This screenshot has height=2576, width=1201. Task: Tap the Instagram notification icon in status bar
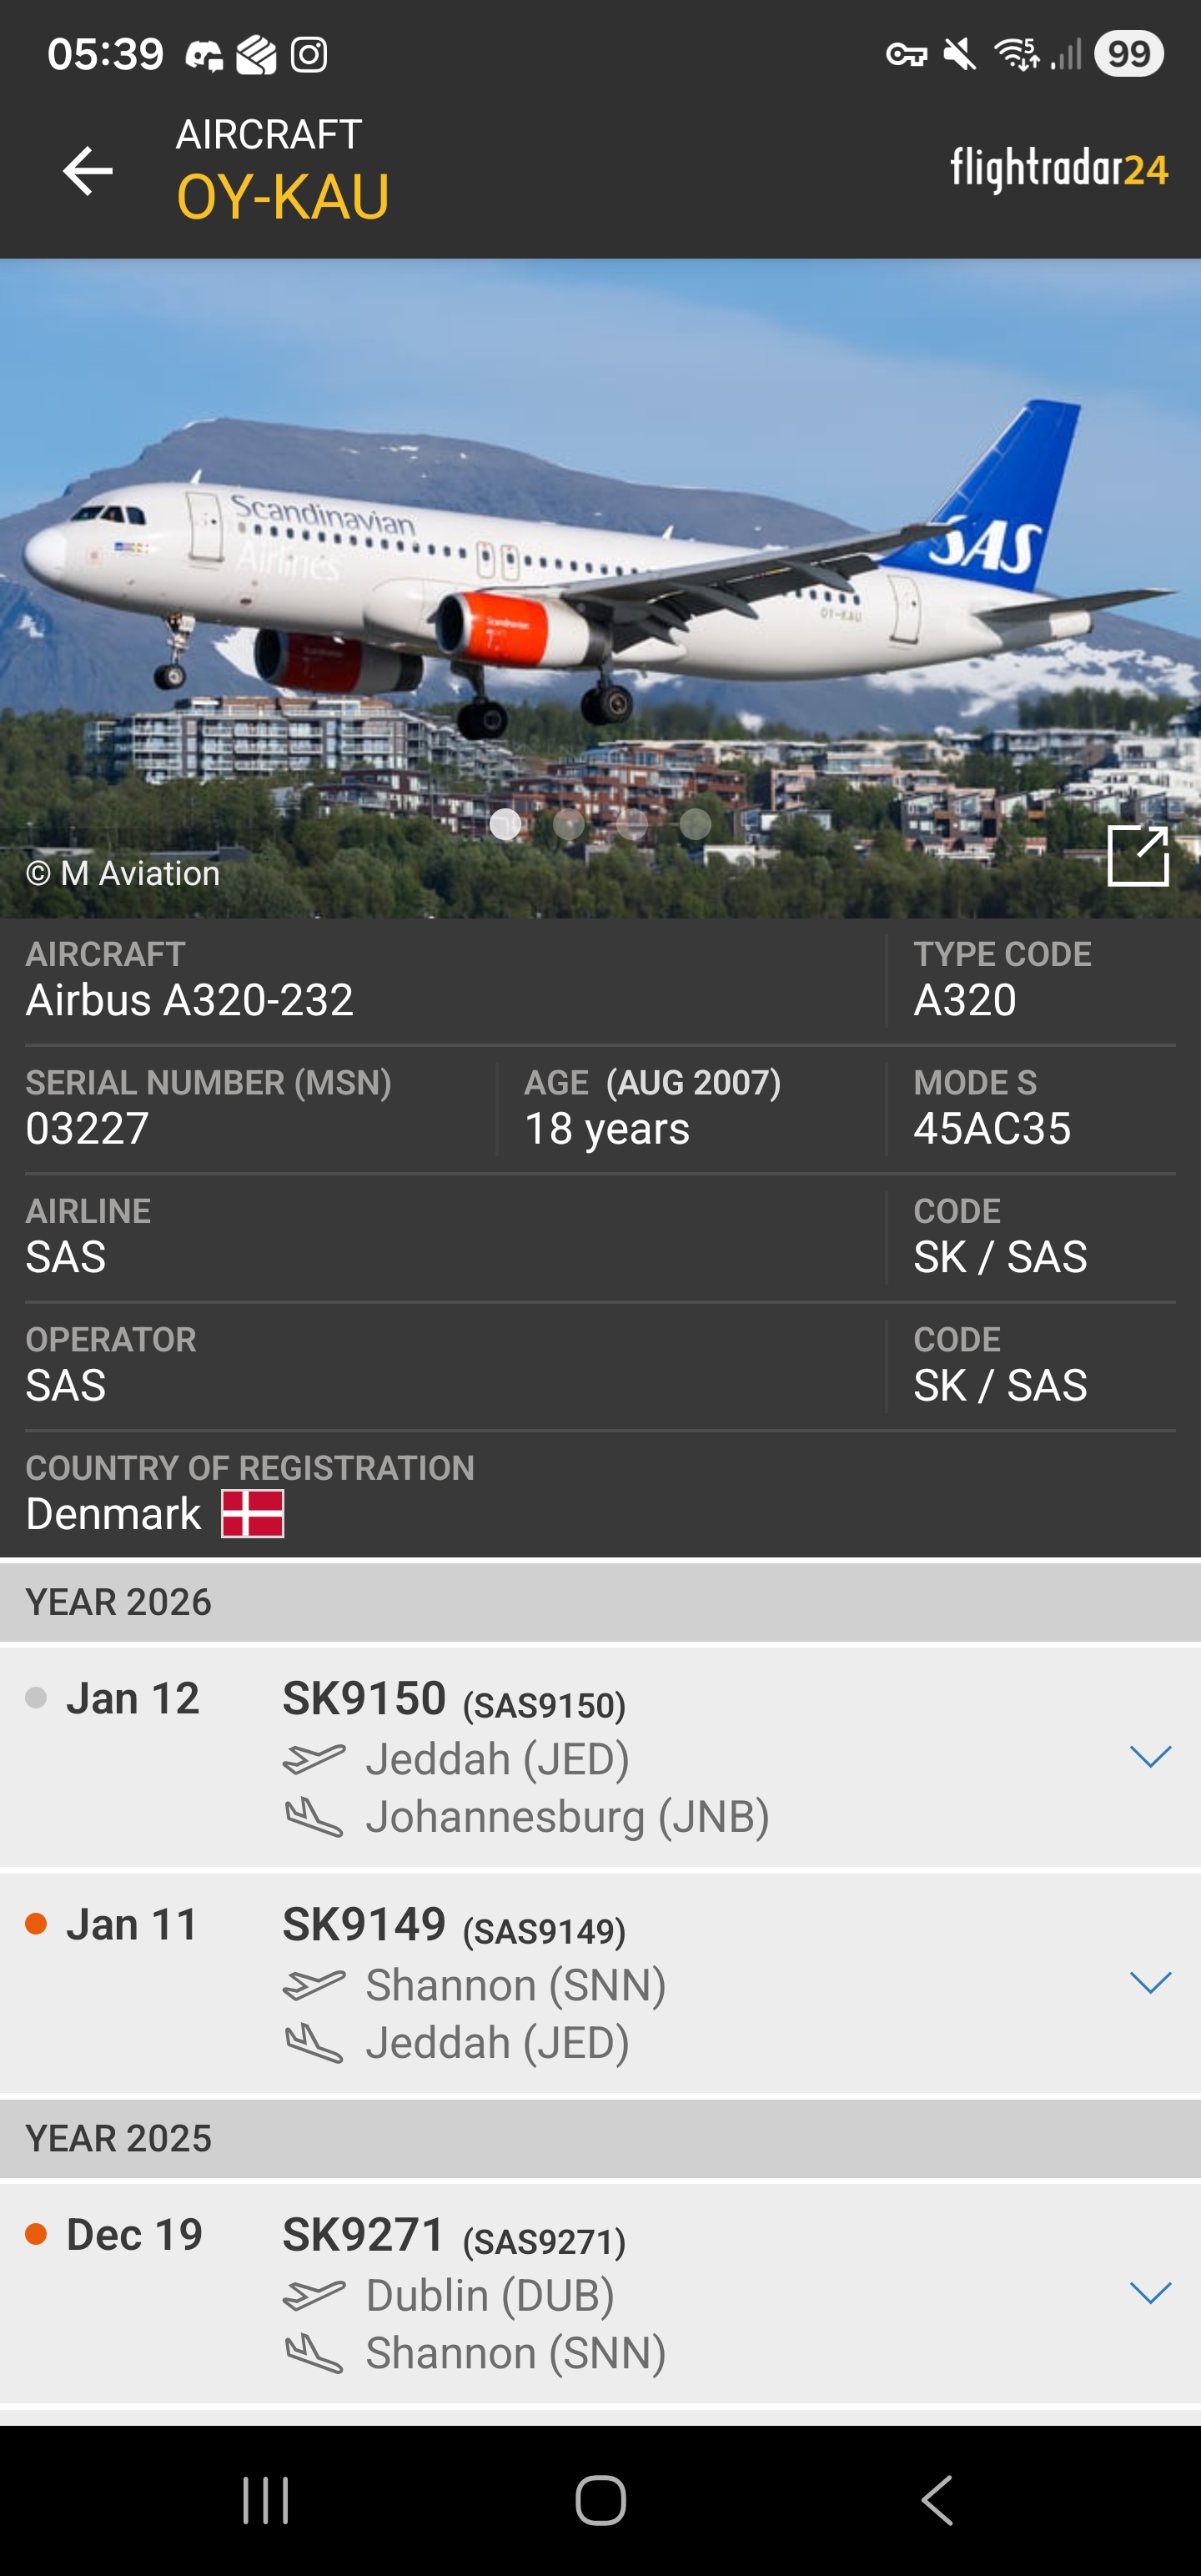tap(309, 54)
